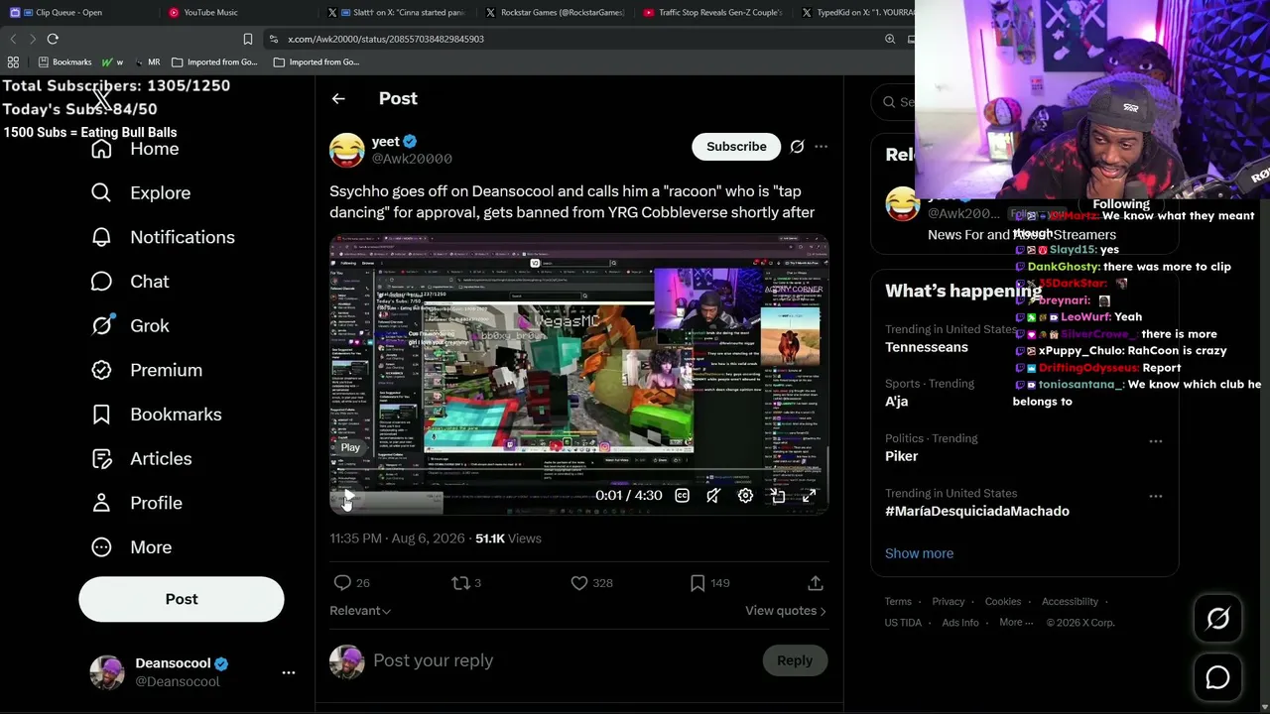Open account menu next to Deansocool

pos(289,672)
